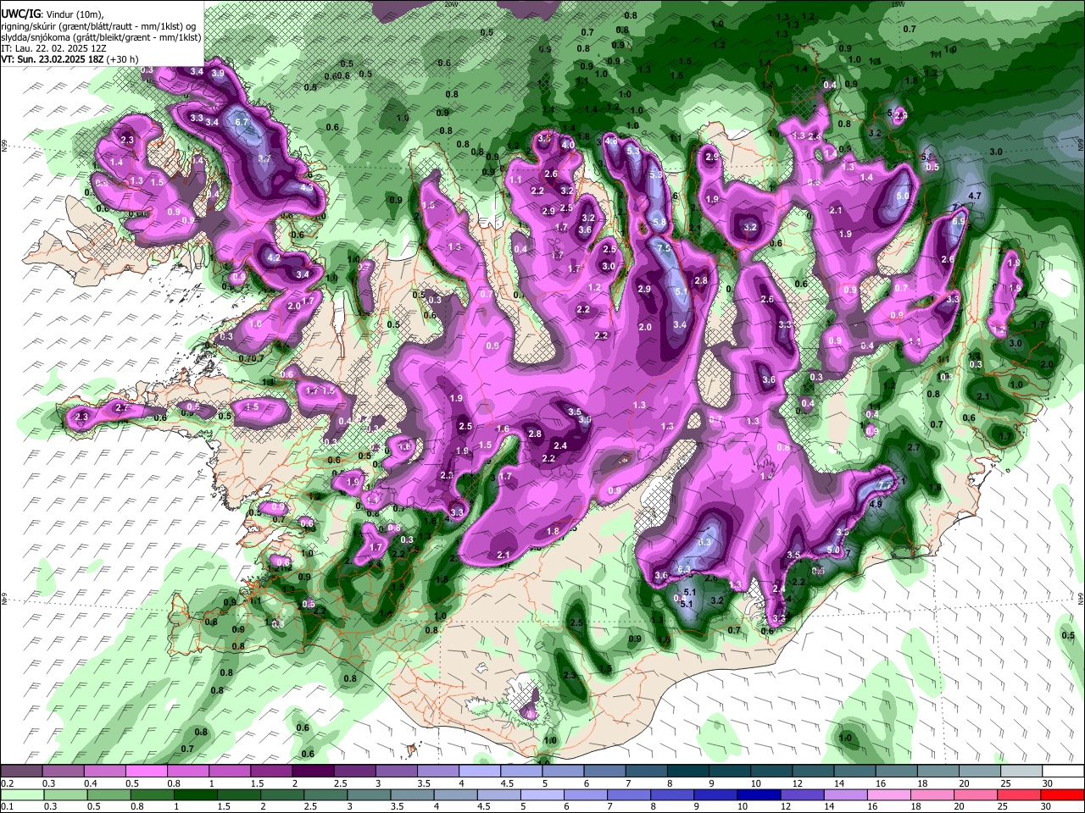Click the dark teal 9 swatch in upper legend row
The width and height of the screenshot is (1085, 813).
coord(728,771)
